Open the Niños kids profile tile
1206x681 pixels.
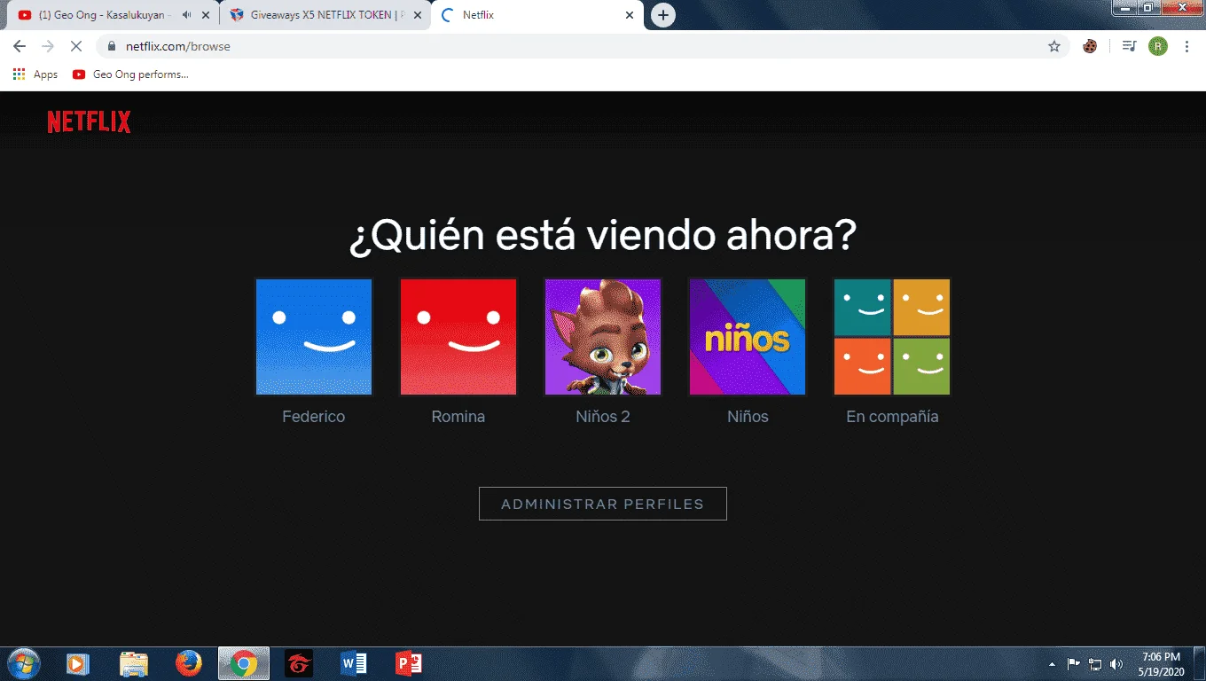click(x=748, y=337)
